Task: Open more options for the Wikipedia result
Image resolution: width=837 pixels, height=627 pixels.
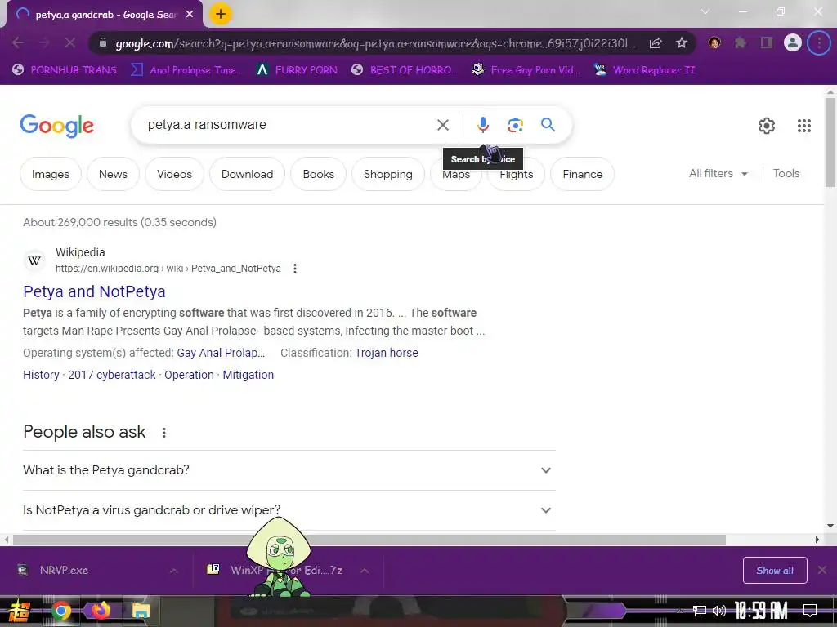Action: [x=294, y=268]
